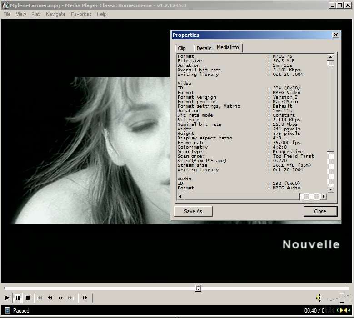Skip back to previous chapter
Screen dimensions: 354x318
tap(40, 298)
